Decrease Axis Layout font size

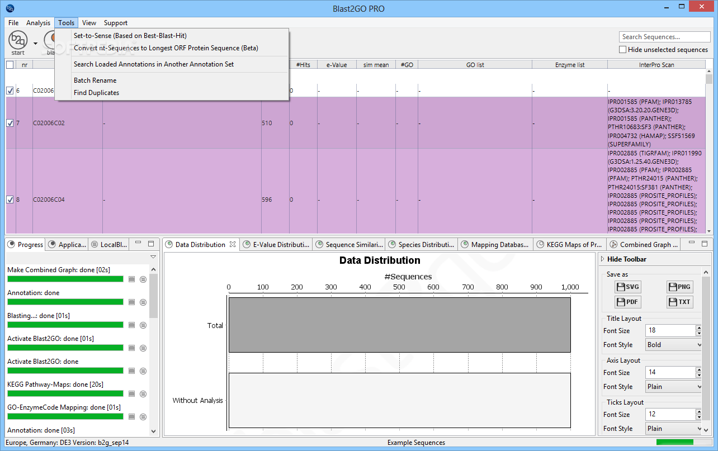(x=698, y=376)
